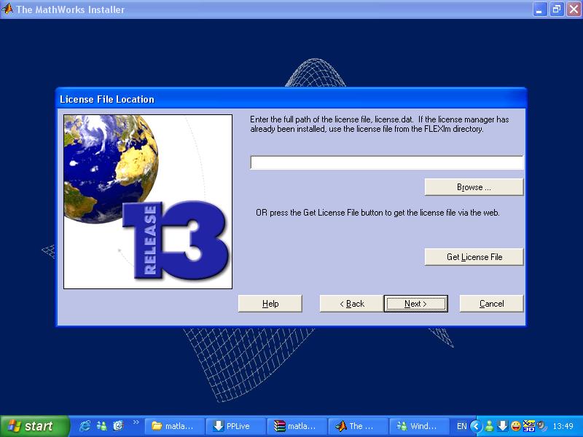Focus the license file path field
The width and height of the screenshot is (583, 437).
pos(387,162)
